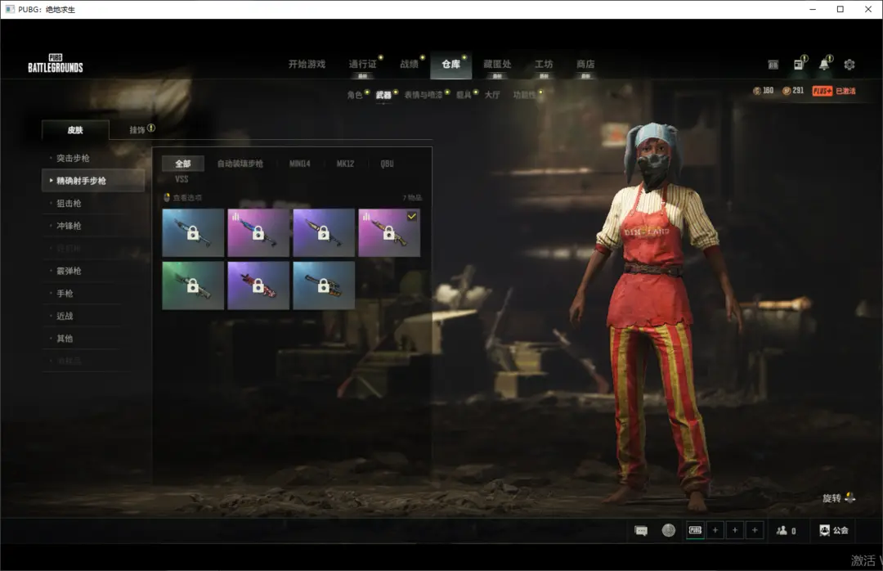Open the 功能性 utility sub-tab
The image size is (883, 571).
coord(524,95)
